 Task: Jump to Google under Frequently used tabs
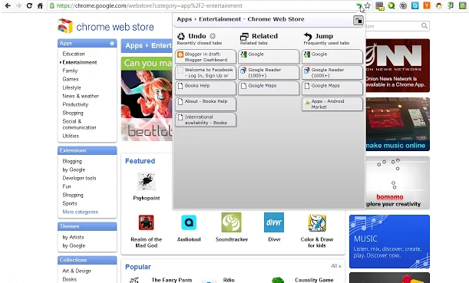pyautogui.click(x=332, y=57)
